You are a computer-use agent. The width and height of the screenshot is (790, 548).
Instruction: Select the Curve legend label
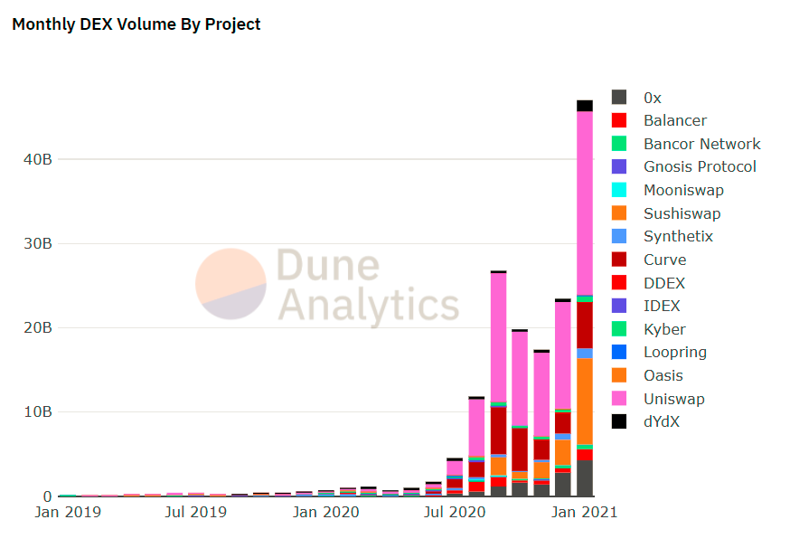(665, 260)
